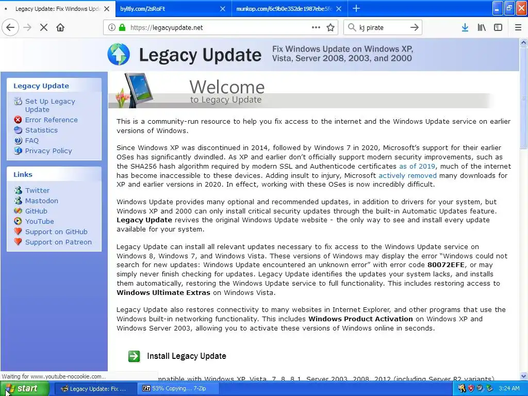528x396 pixels.
Task: Follow the Twitter link
Action: click(37, 191)
